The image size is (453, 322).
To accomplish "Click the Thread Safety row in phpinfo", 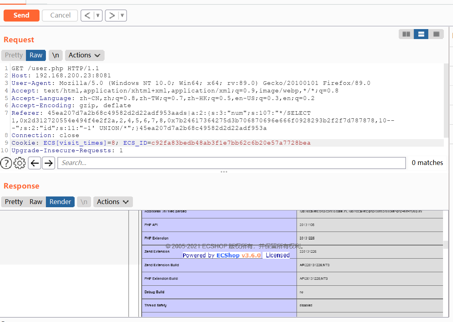I will (293, 305).
